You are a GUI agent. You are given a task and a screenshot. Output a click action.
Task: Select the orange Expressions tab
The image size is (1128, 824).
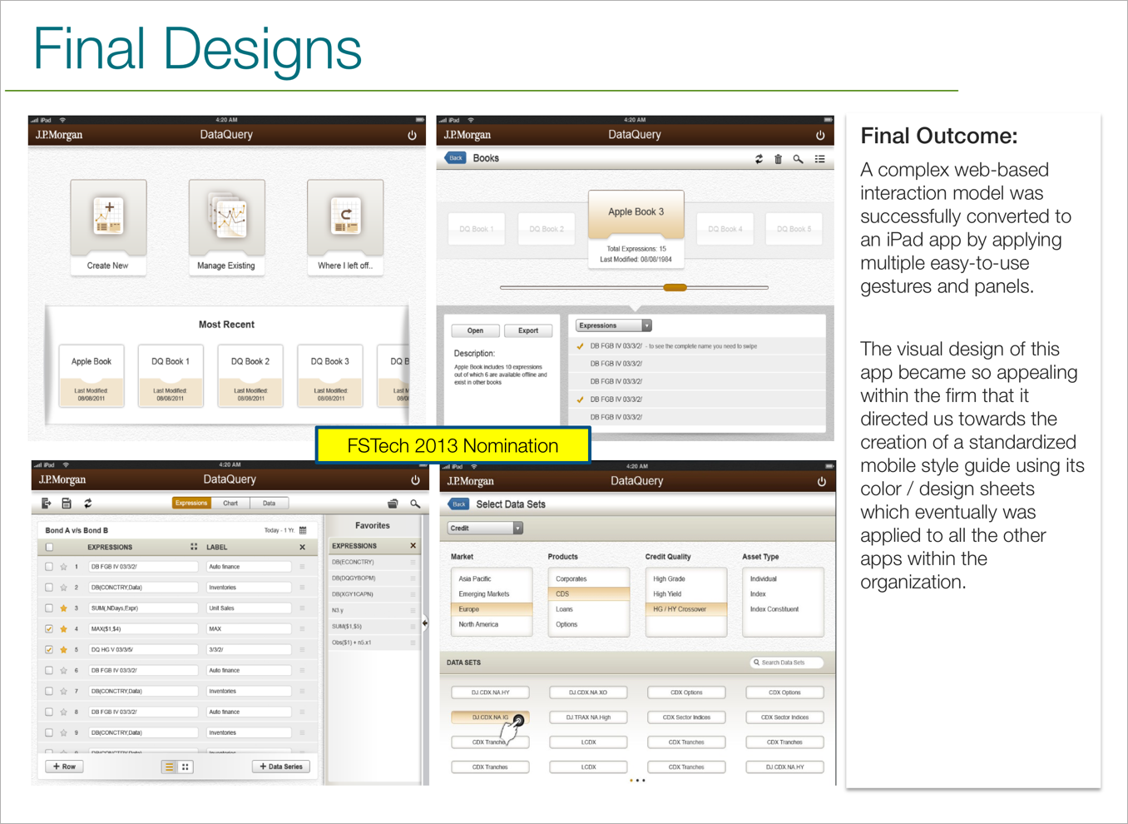tap(191, 503)
